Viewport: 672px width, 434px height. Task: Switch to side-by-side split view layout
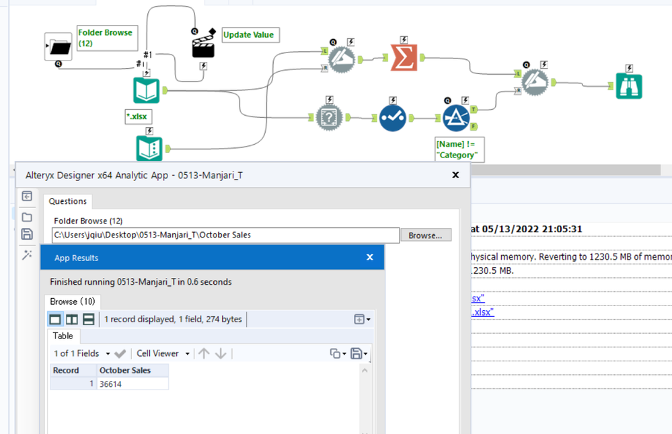coord(71,319)
